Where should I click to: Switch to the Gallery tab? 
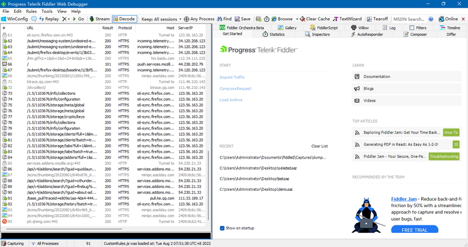(287, 28)
